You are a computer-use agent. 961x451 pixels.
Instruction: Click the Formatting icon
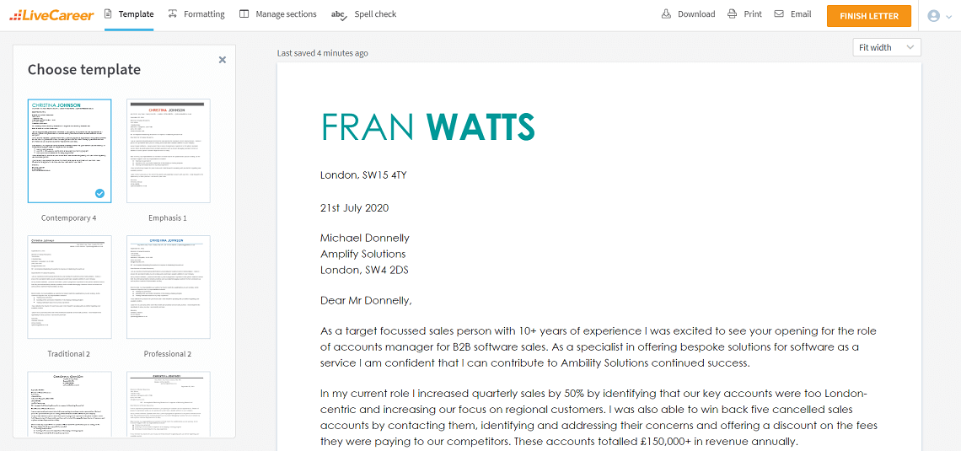[x=173, y=14]
